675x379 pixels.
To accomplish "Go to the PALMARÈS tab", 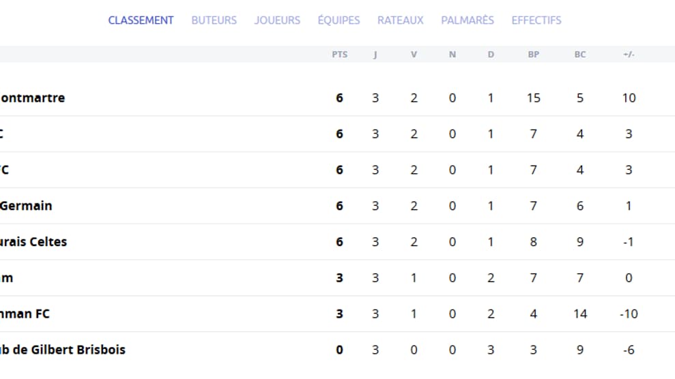I will (x=468, y=20).
